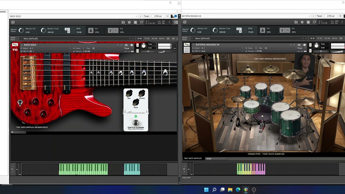
Task: Expand Multi Rack New (default) menu in BASS window
Action: 21,39
